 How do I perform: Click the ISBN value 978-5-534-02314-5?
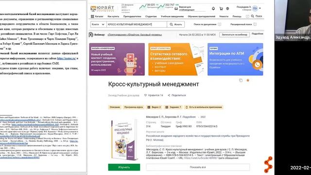click(207, 126)
